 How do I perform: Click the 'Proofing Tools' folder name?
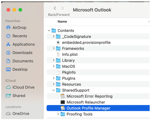point(80,114)
